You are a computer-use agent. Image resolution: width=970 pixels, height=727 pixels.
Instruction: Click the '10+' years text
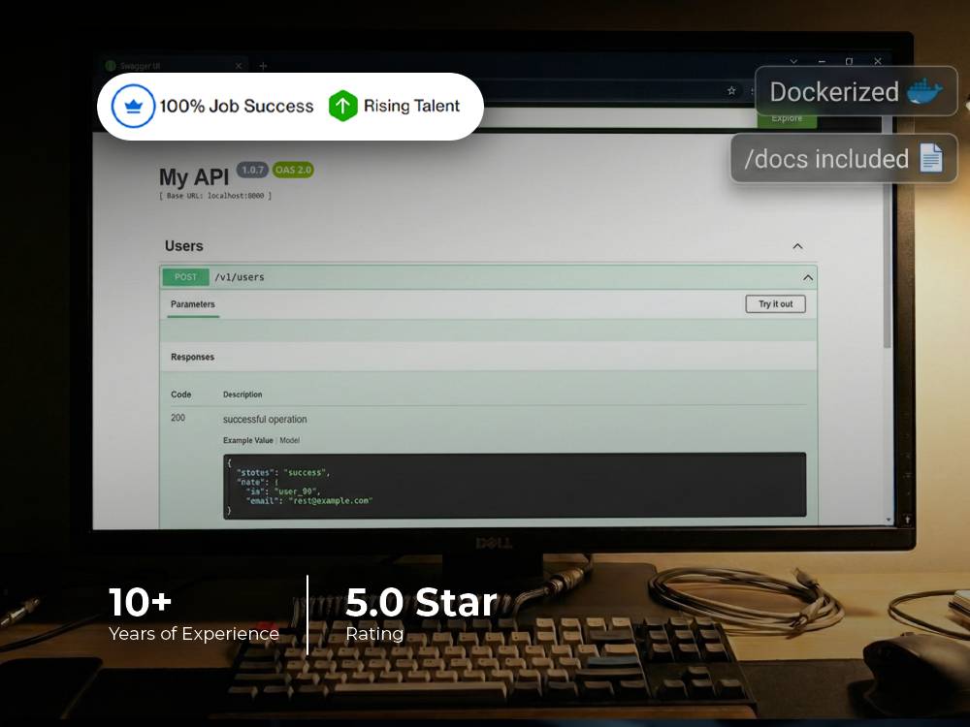click(140, 602)
